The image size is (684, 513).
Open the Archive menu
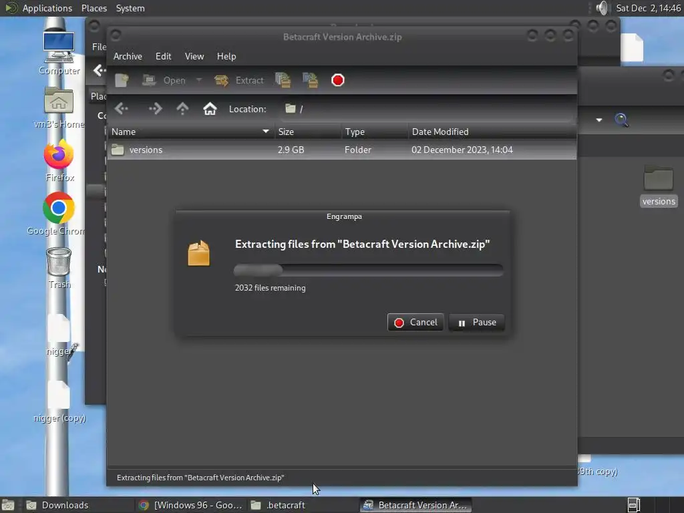click(128, 56)
